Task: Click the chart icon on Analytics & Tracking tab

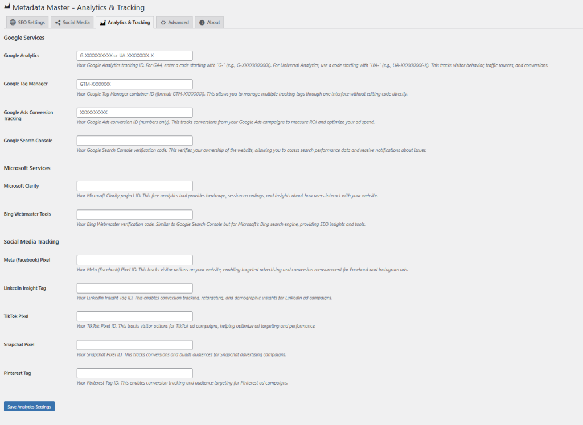Action: [102, 23]
